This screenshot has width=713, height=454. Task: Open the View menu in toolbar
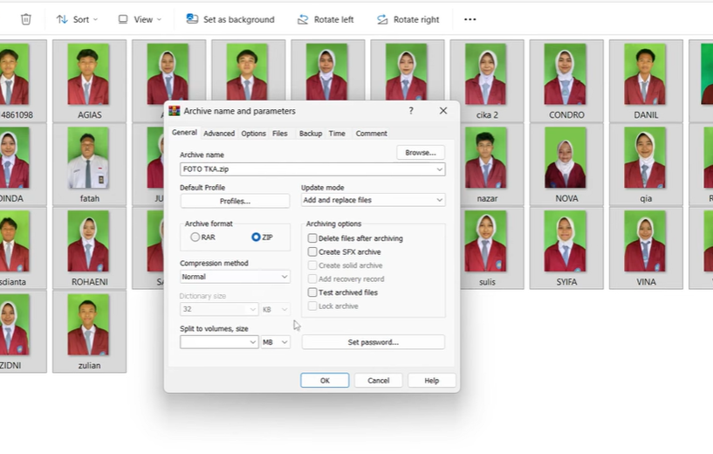(x=140, y=19)
